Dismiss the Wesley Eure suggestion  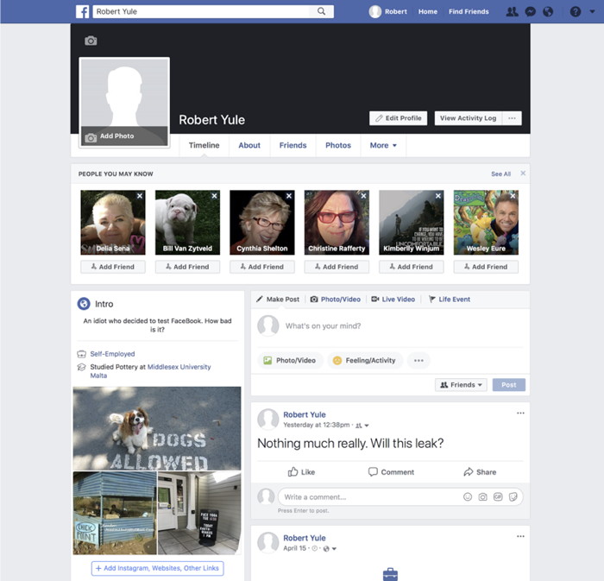[513, 196]
